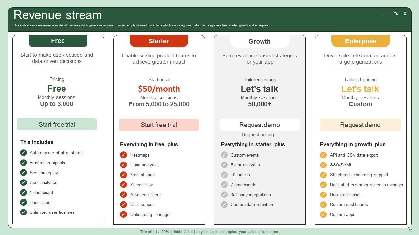The height and width of the screenshot is (235, 419).
Task: Click the slide is 100% editable footer note
Action: pyautogui.click(x=209, y=232)
